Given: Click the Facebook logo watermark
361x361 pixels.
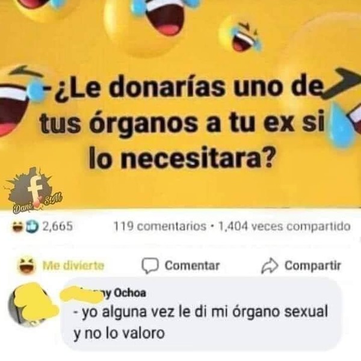Looking at the screenshot, I should tap(32, 190).
